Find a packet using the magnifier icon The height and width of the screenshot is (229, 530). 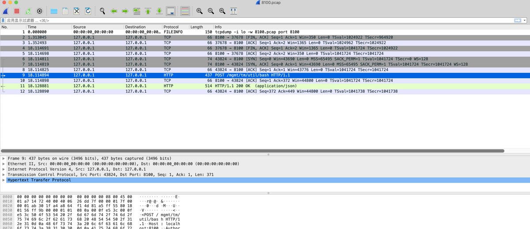102,11
